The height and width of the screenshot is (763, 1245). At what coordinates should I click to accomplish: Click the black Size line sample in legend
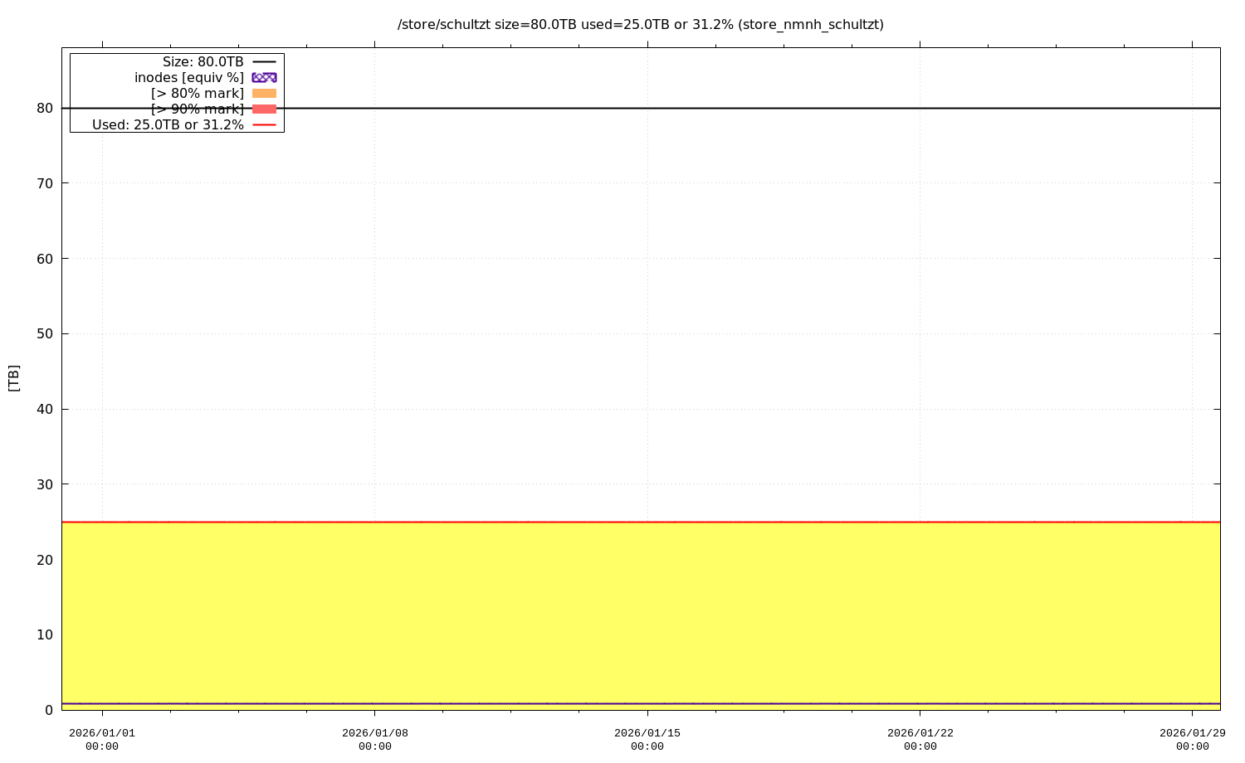click(x=264, y=62)
